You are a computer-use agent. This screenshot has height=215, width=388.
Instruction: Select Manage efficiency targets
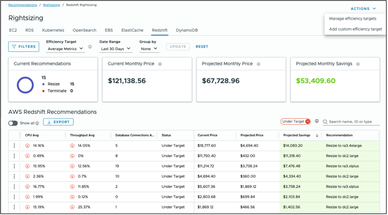tap(353, 19)
